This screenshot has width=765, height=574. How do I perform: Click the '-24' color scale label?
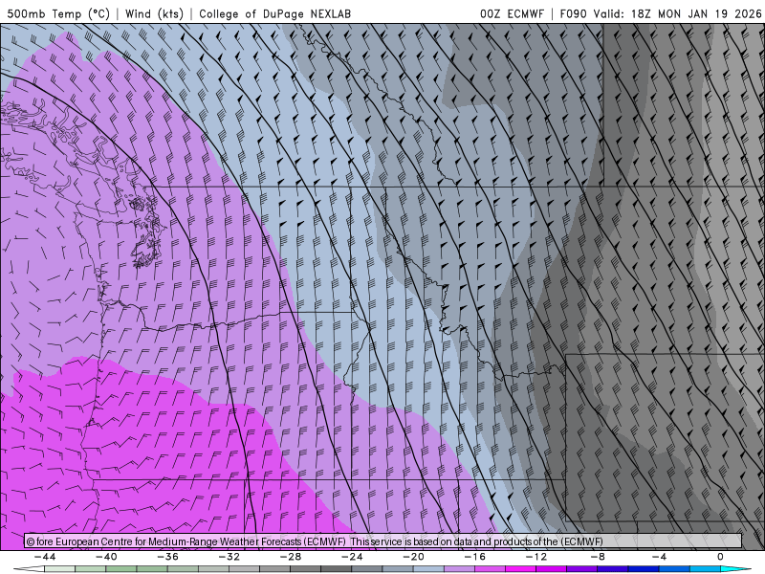point(352,557)
